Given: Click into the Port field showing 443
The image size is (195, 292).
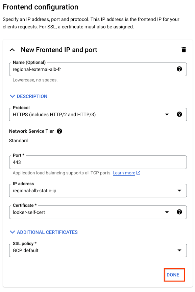Looking at the screenshot, I should [98, 162].
